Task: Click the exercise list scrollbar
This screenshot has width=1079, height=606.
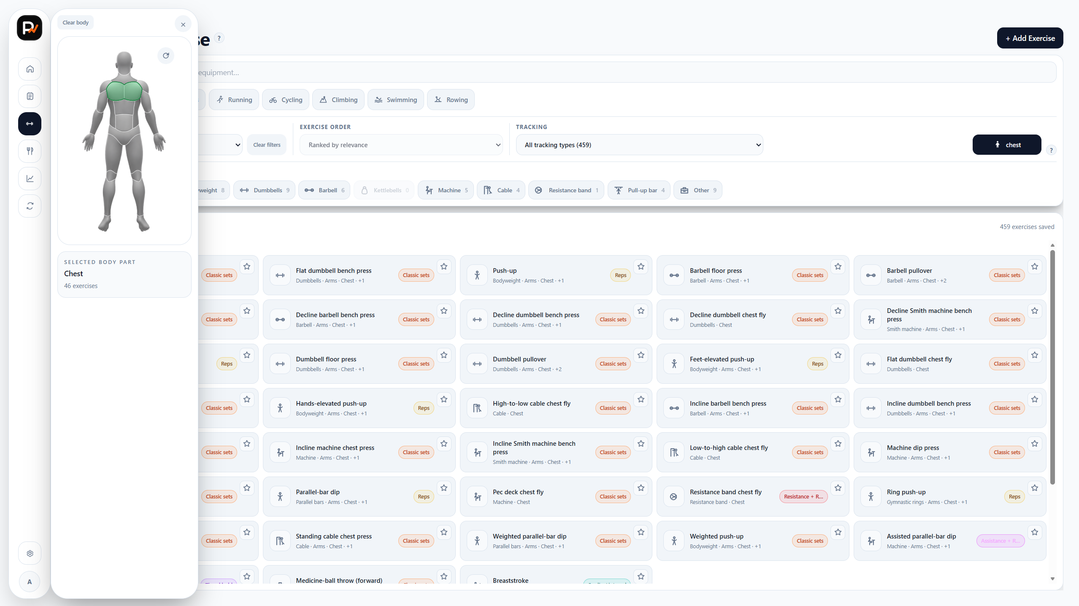Action: [1052, 367]
